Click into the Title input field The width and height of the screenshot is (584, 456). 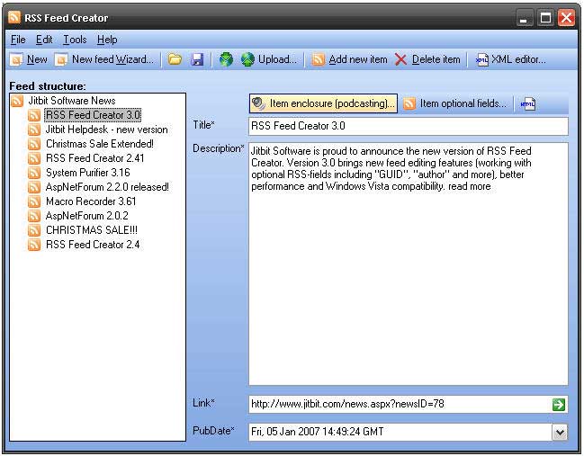point(409,126)
